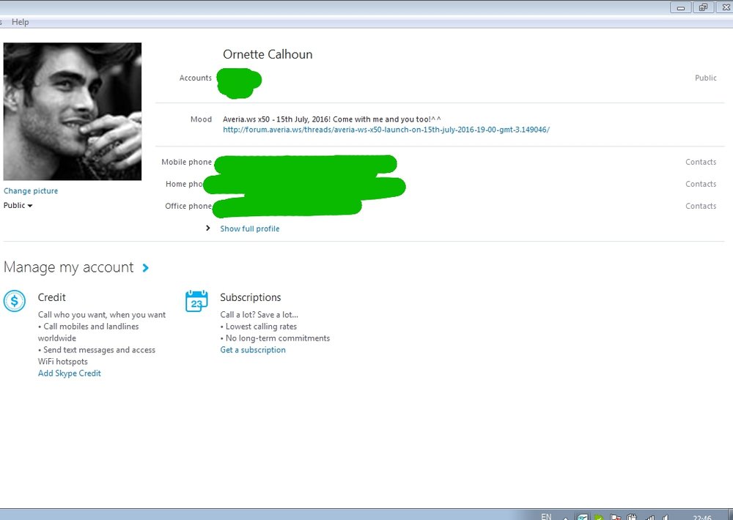Open the averia.ws forum thread link
Screen dimensions: 733x520
pos(386,130)
